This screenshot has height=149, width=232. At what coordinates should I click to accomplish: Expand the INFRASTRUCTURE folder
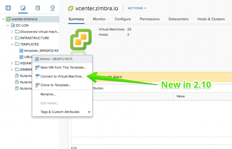point(12,38)
